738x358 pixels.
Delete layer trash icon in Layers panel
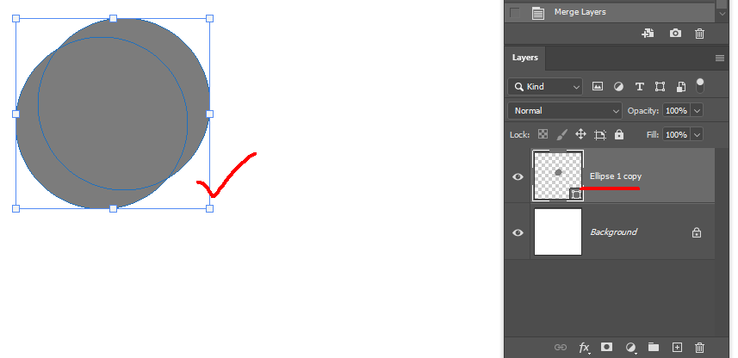pos(700,348)
